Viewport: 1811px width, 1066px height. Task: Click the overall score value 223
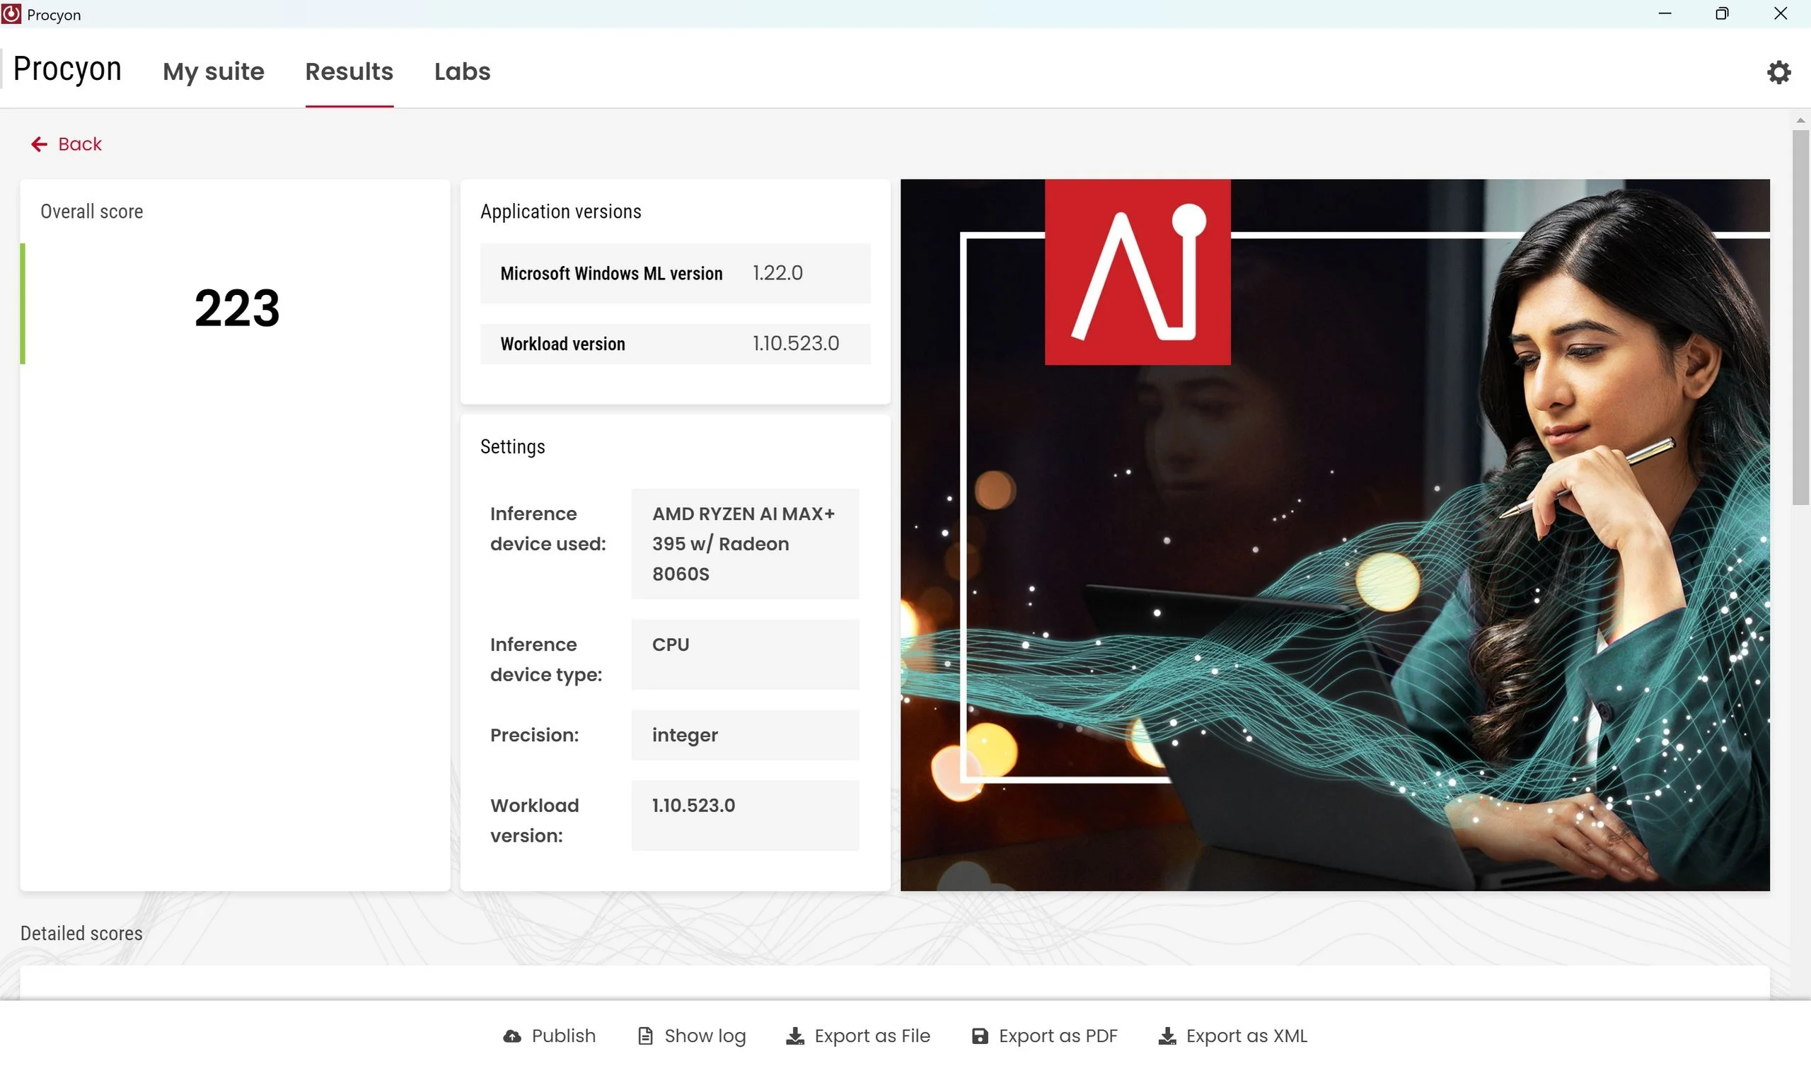pyautogui.click(x=237, y=308)
